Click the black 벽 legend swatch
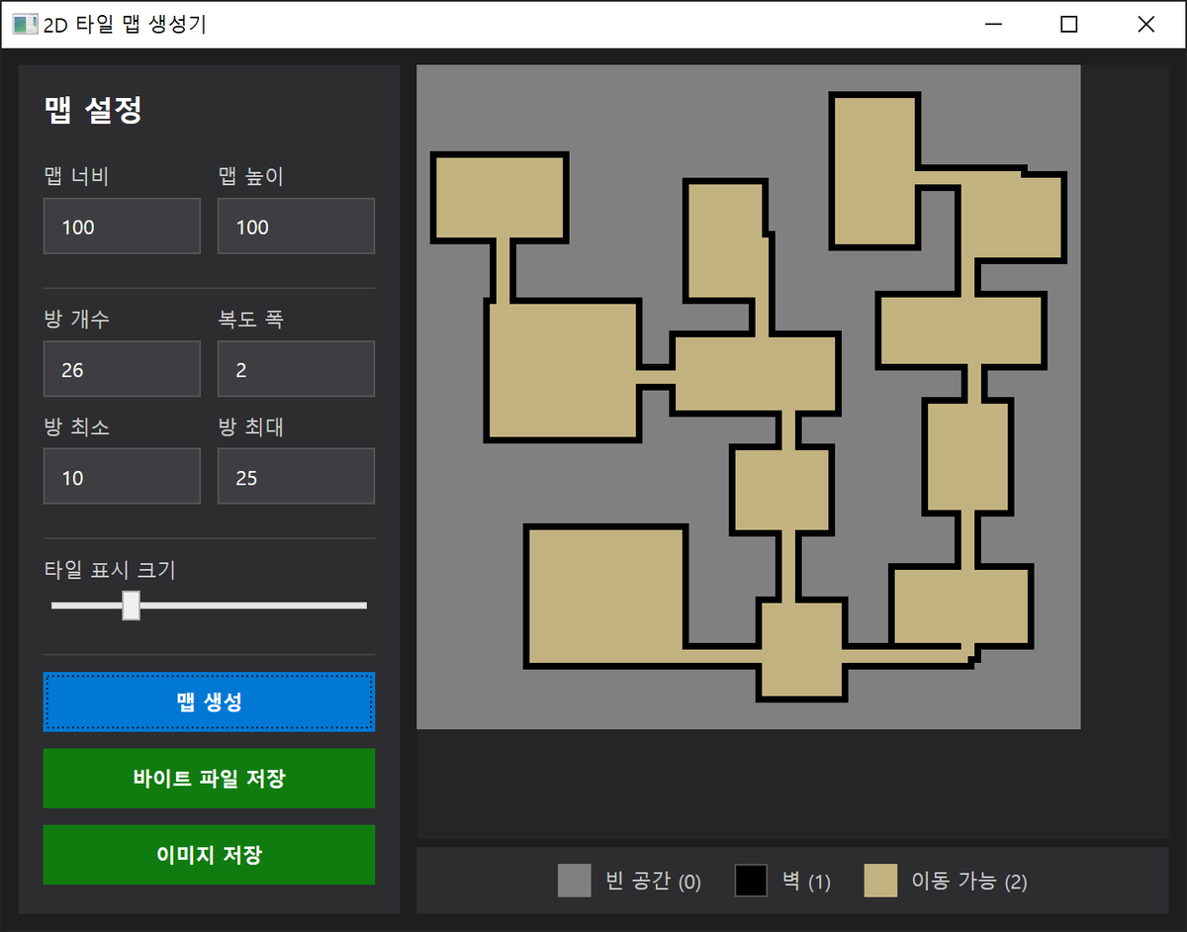This screenshot has height=932, width=1187. (751, 881)
